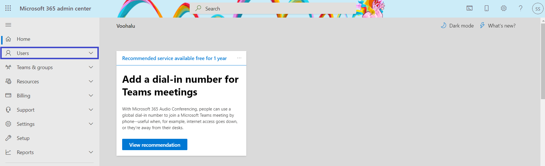This screenshot has width=545, height=166.
Task: Collapse the navigation menu hamburger icon
Action: [x=8, y=25]
